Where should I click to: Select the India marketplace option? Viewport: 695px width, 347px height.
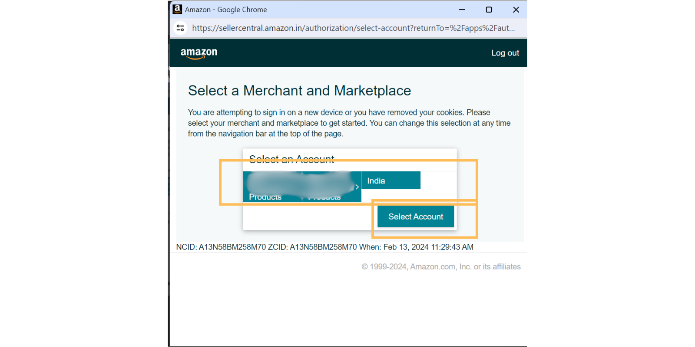391,180
